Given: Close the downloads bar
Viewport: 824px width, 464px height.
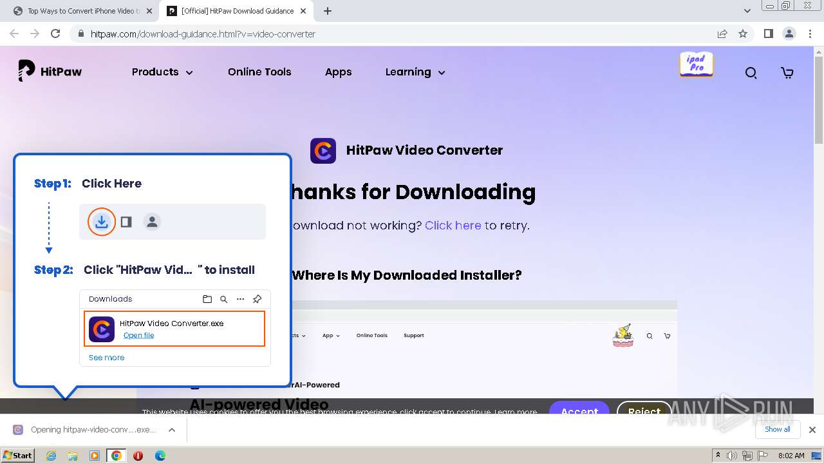Looking at the screenshot, I should [x=812, y=430].
